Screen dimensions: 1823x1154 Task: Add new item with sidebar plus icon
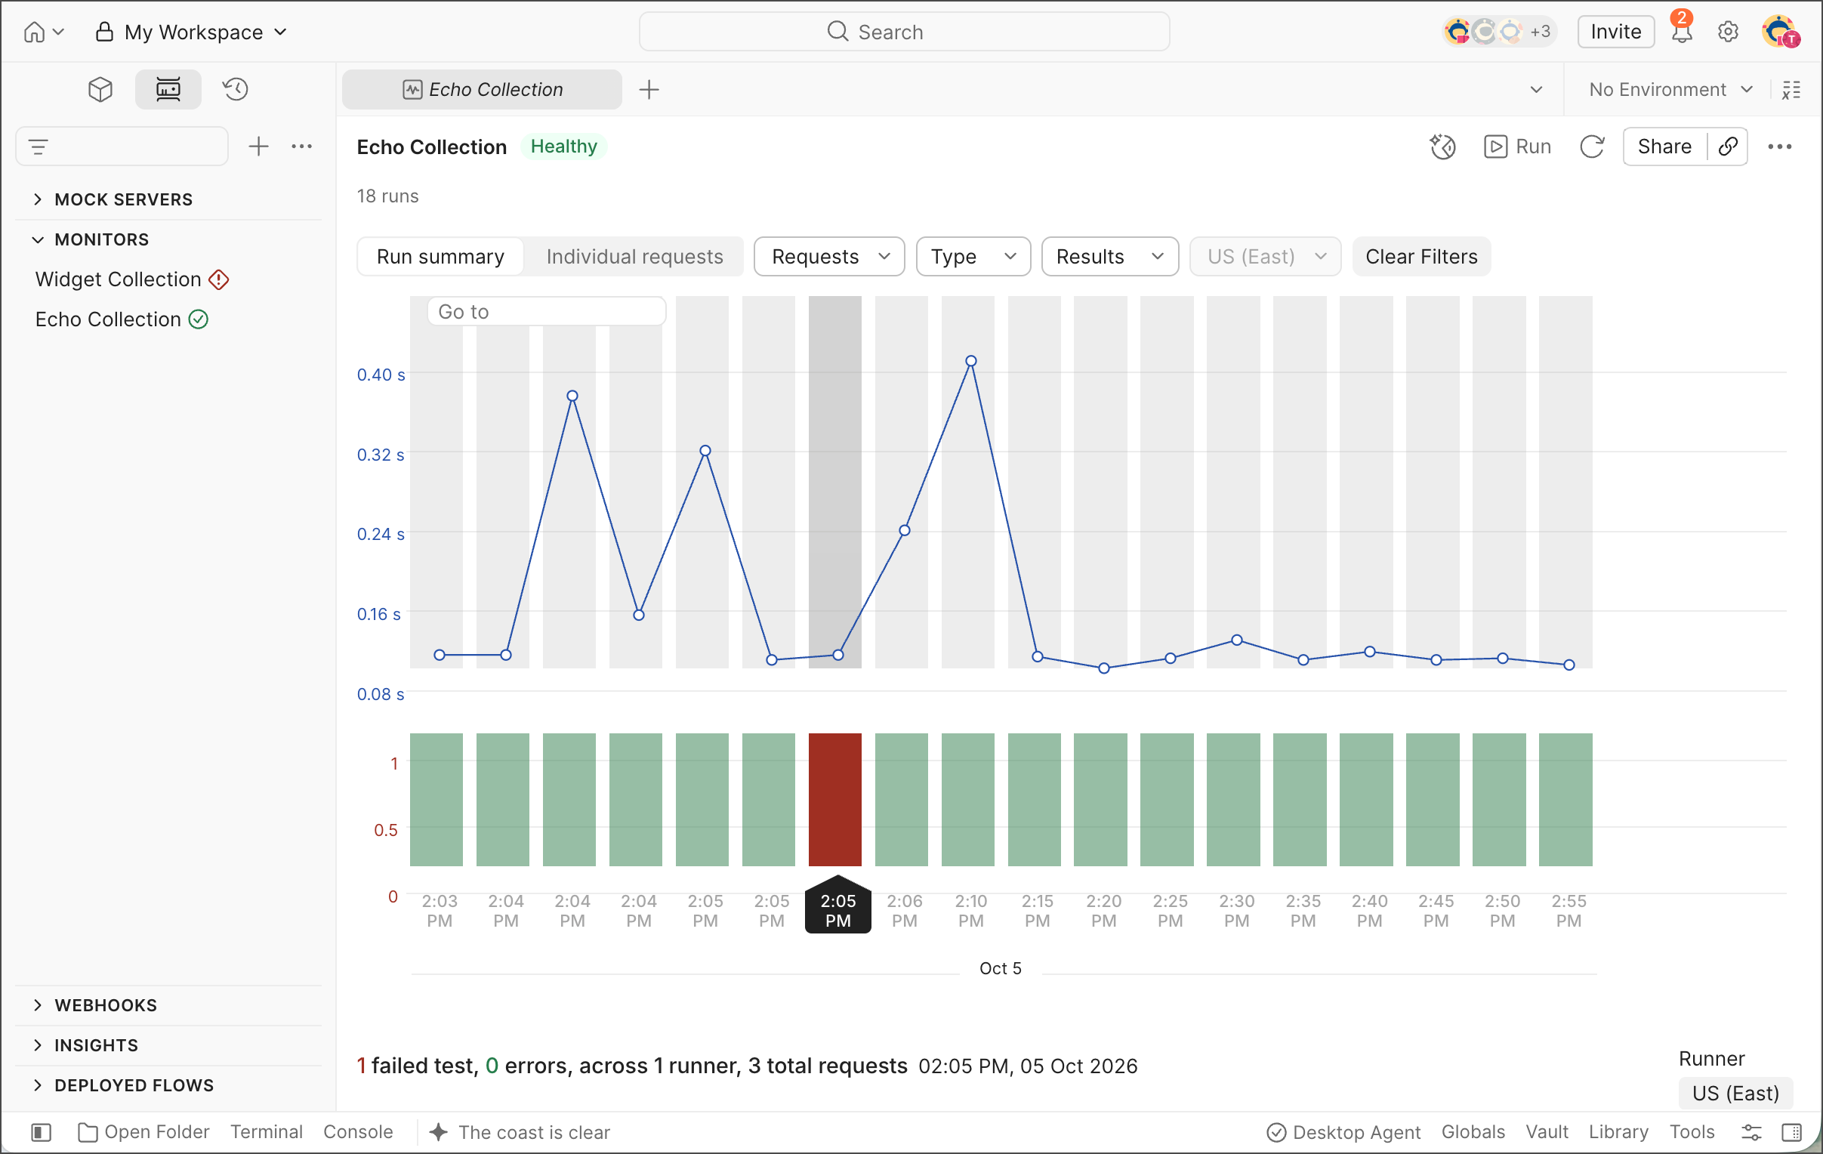pyautogui.click(x=259, y=147)
